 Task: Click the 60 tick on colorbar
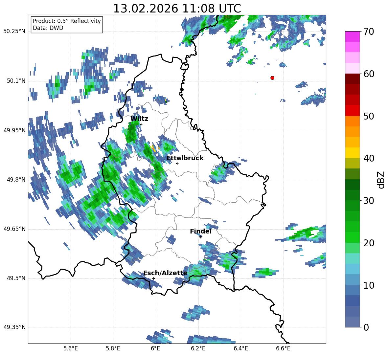click(369, 74)
